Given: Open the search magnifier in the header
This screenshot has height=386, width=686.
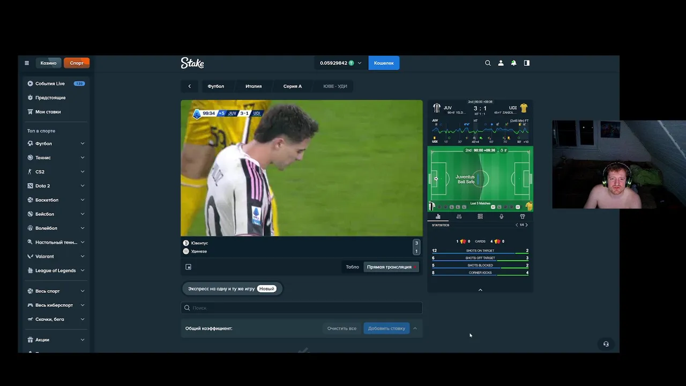Looking at the screenshot, I should pos(488,63).
